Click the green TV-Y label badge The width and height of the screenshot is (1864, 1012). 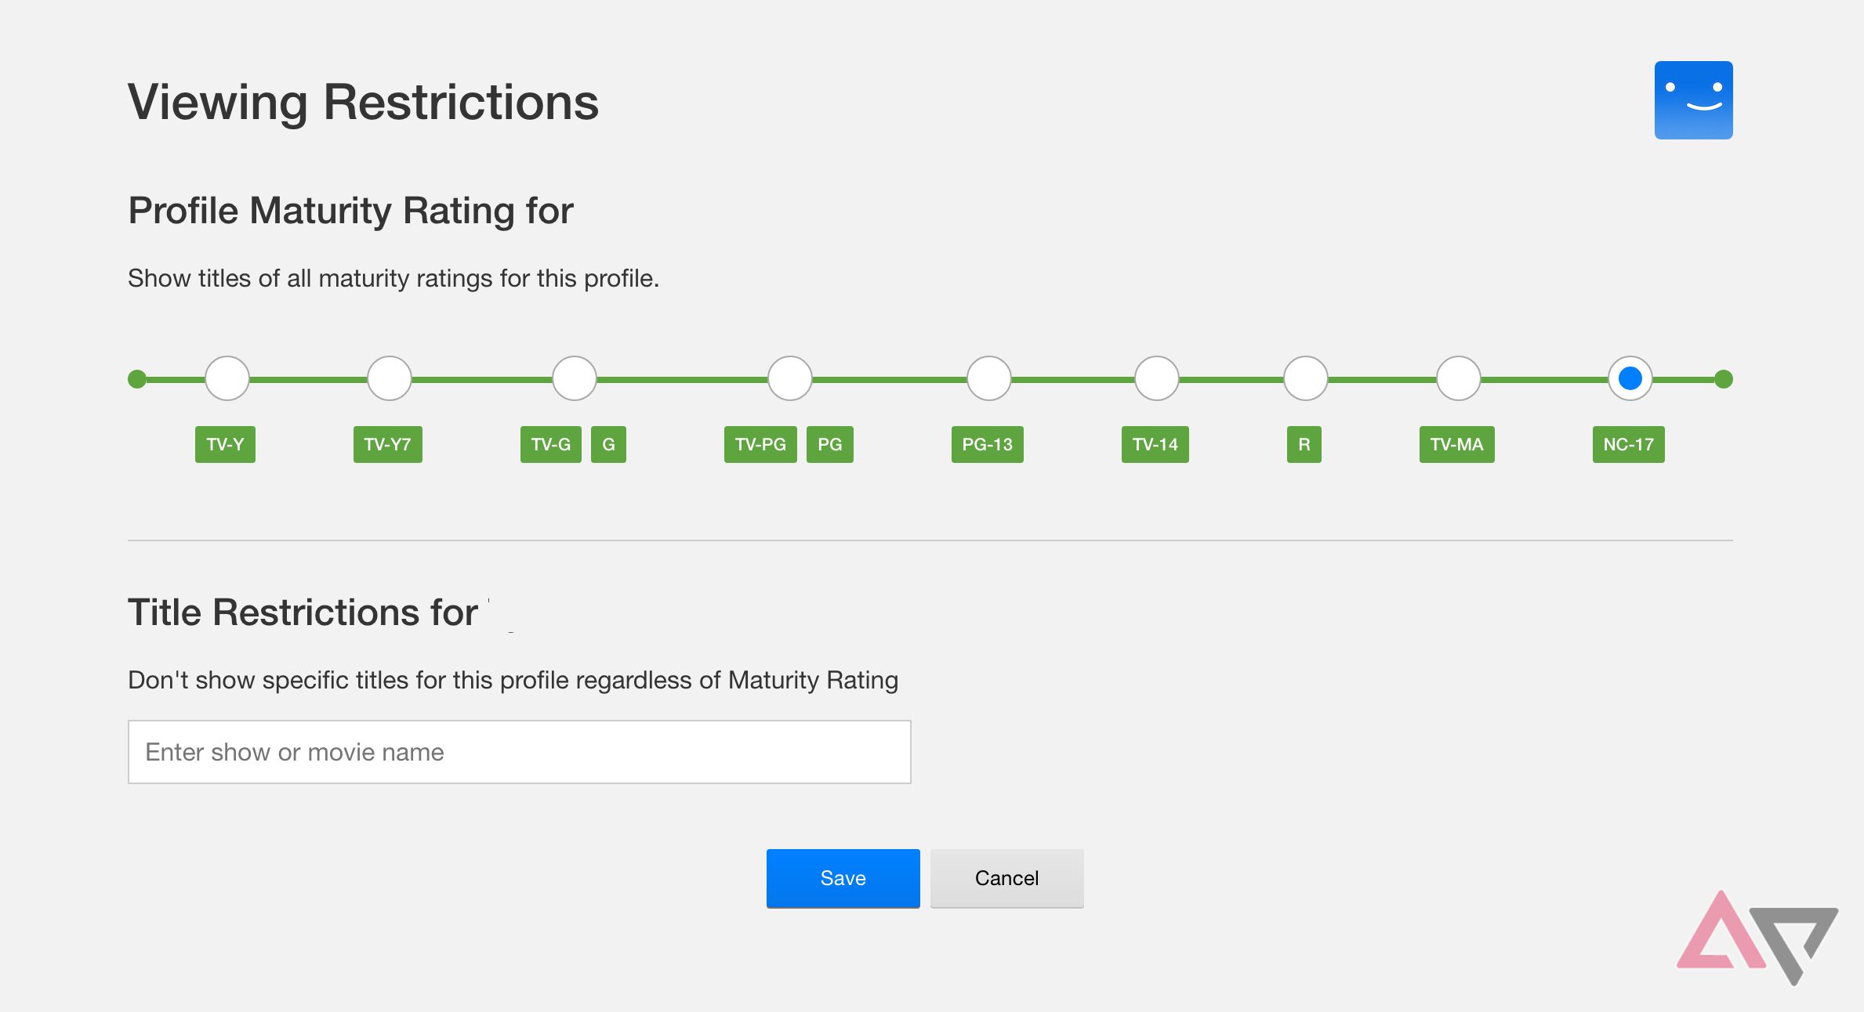225,444
